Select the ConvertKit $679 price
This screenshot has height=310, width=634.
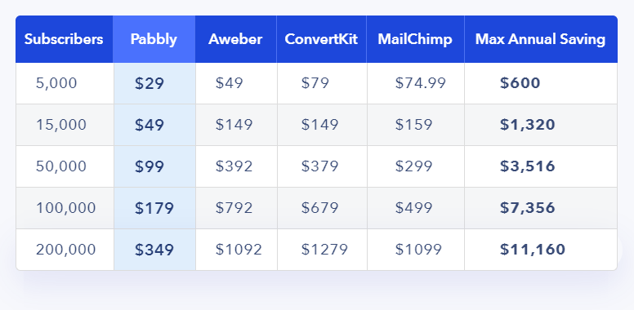click(x=319, y=208)
